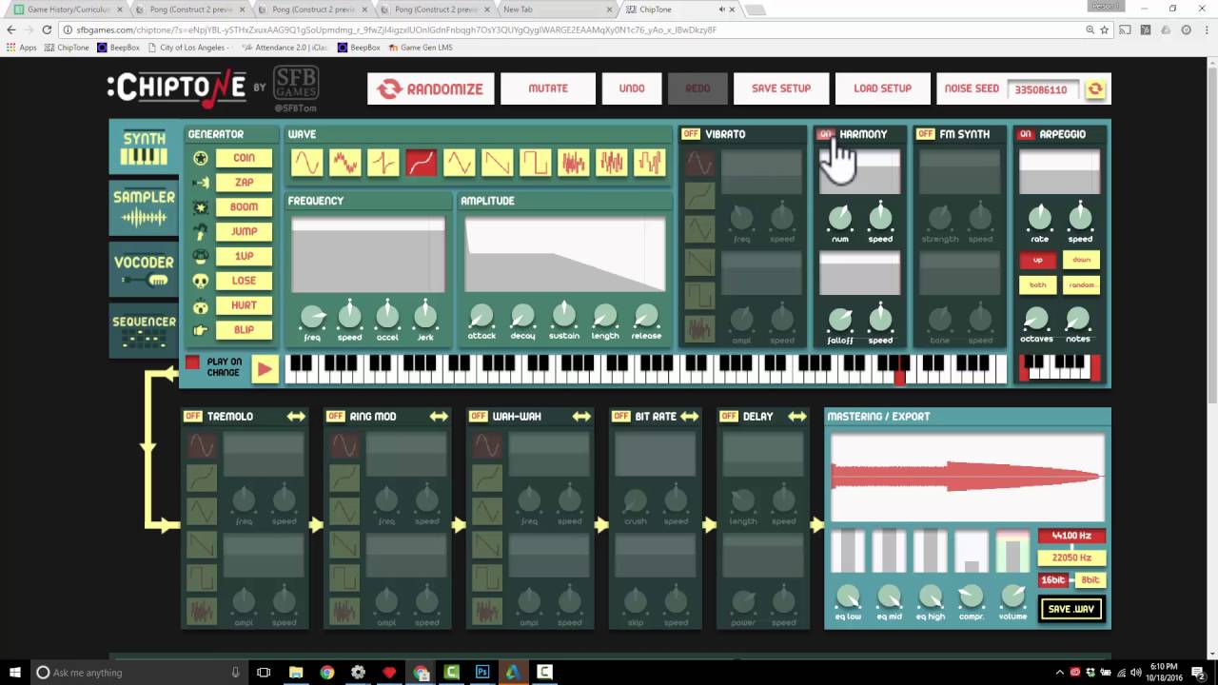This screenshot has height=685, width=1218.
Task: Open Photoshop from the taskbar
Action: click(x=481, y=673)
